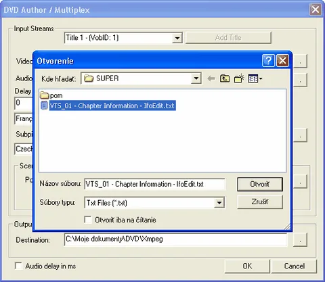
Task: Select VTS_01 - Chapter Information - IfoEdit.txt file
Action: click(x=108, y=105)
